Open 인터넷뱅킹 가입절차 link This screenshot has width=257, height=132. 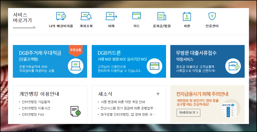(36, 102)
